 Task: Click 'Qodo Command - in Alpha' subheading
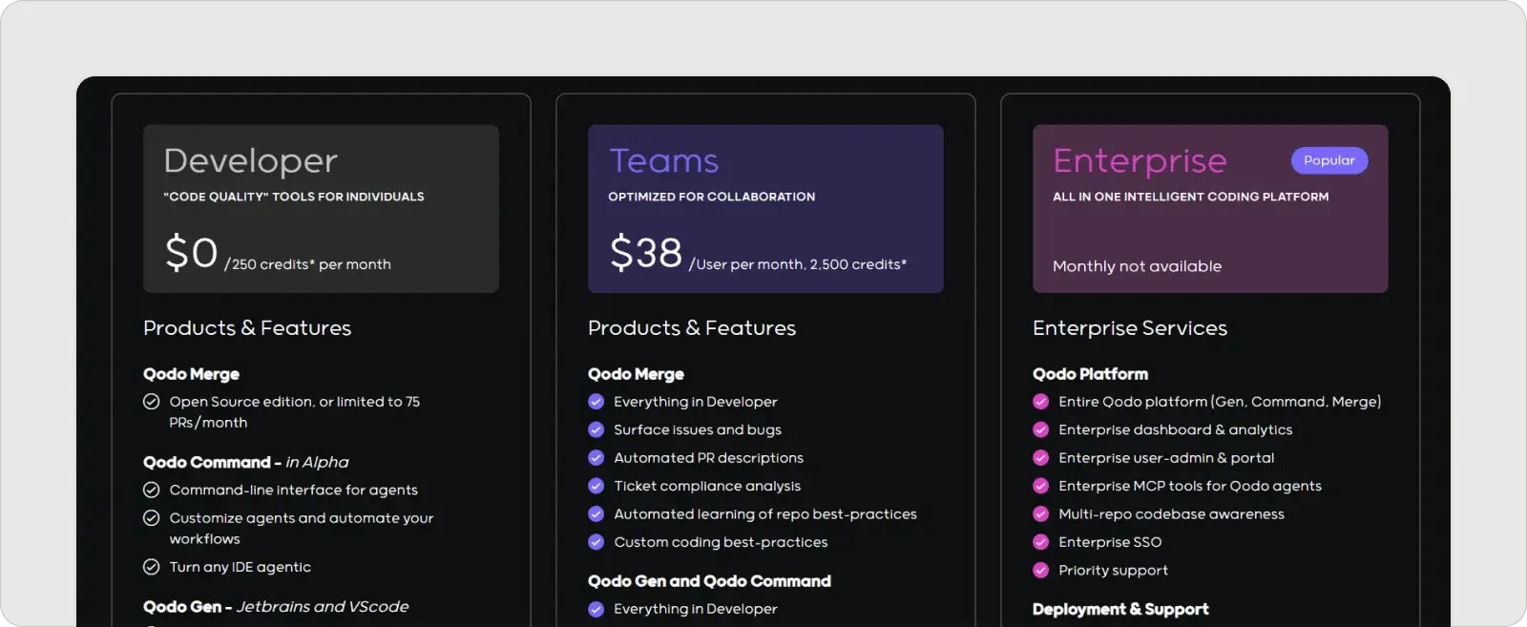click(x=246, y=462)
